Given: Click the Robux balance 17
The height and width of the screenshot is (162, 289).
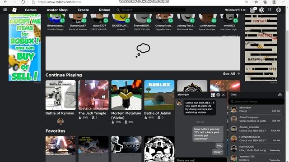Looking at the screenshot, I should pos(270,10).
